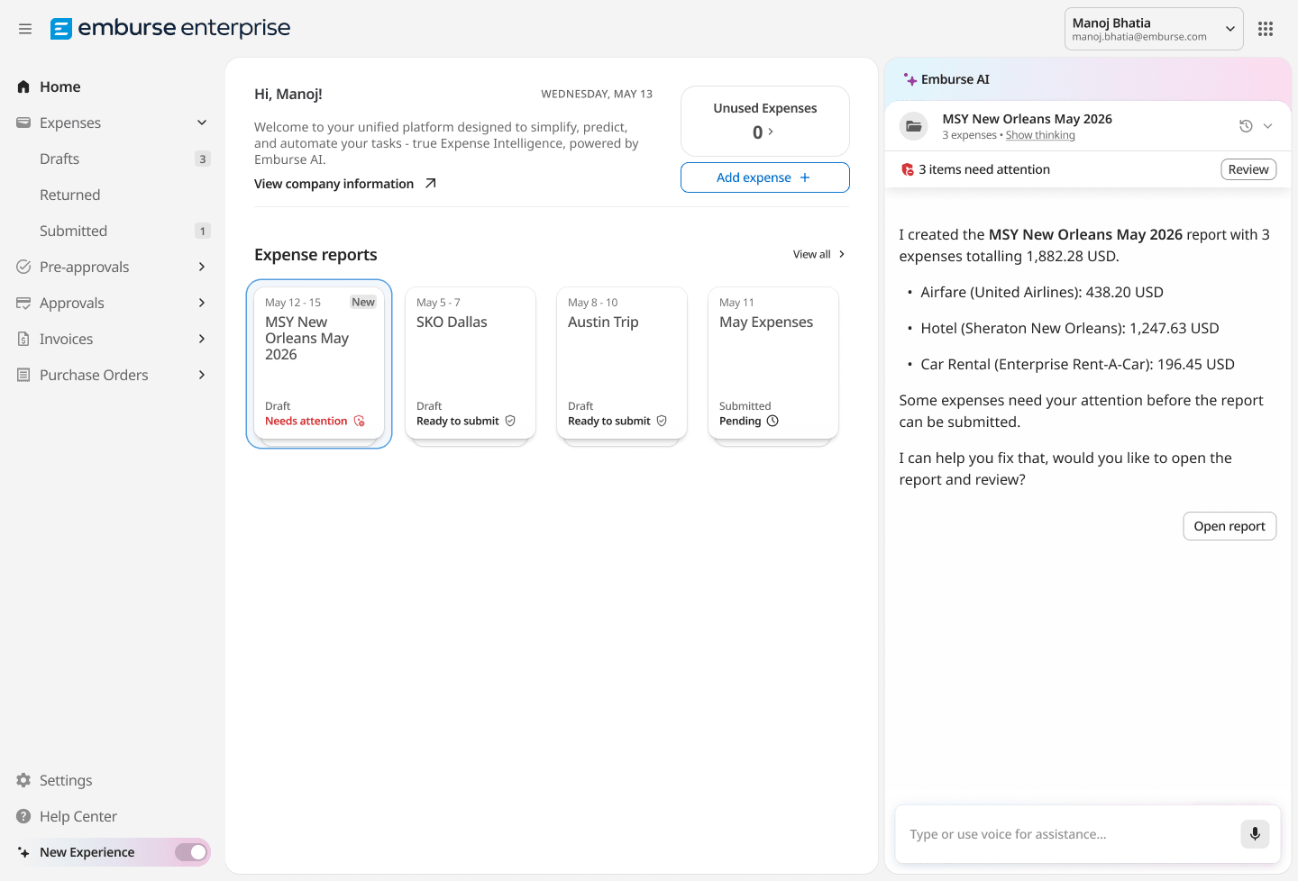Viewport: 1298px width, 881px height.
Task: Click the Home house icon
Action: click(23, 86)
